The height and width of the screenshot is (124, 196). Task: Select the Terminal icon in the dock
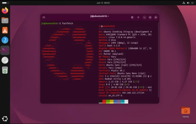(5, 50)
